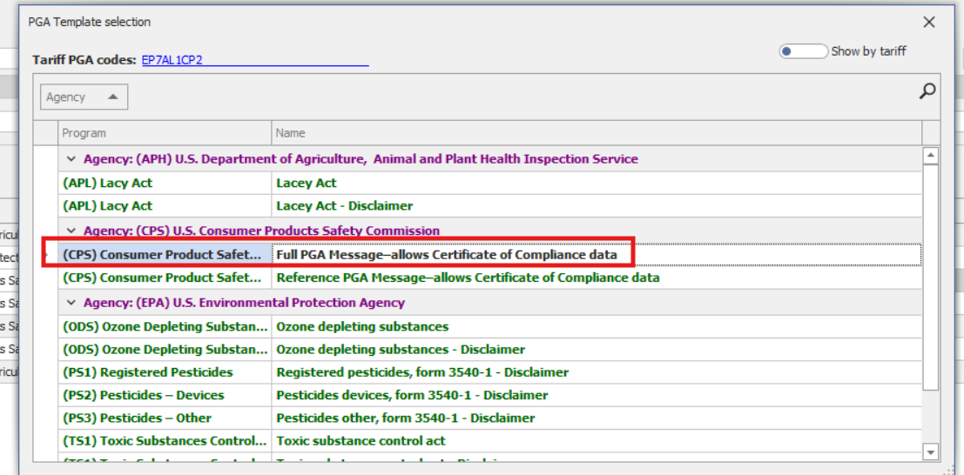
Task: Collapse the (CPS) Consumer Products Safety Commission group
Action: (x=71, y=231)
